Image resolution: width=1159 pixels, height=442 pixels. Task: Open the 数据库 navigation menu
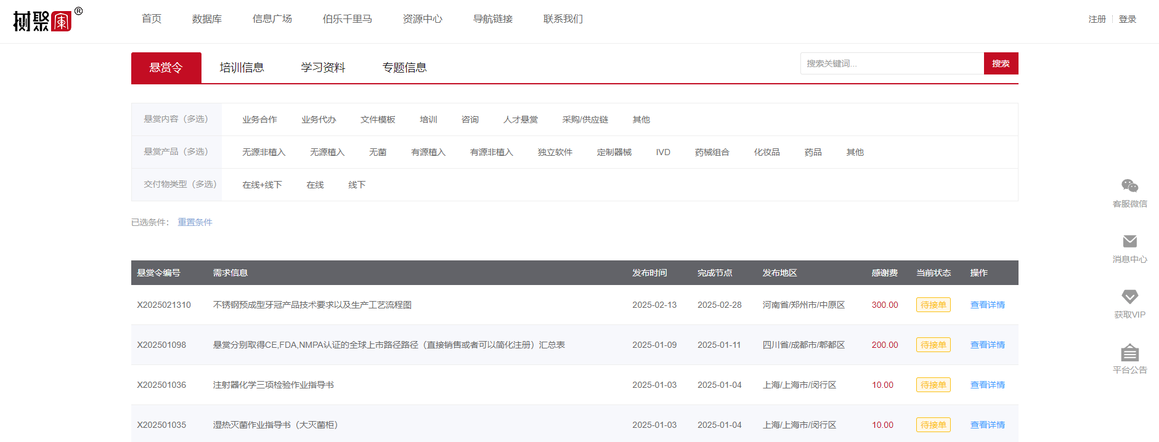pos(206,19)
